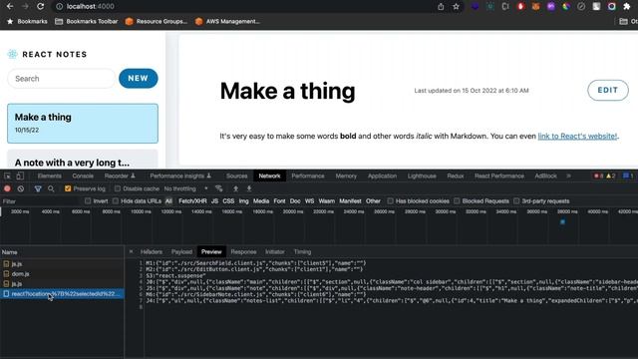Import HAR file upload icon
The image size is (638, 359).
pos(235,188)
